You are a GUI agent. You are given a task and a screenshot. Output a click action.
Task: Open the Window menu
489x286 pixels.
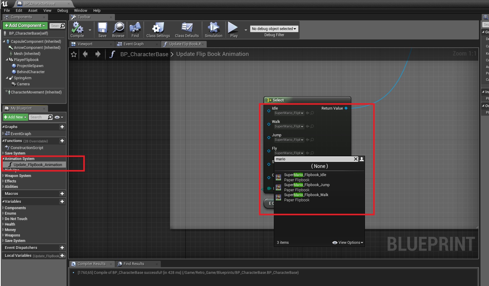(81, 11)
